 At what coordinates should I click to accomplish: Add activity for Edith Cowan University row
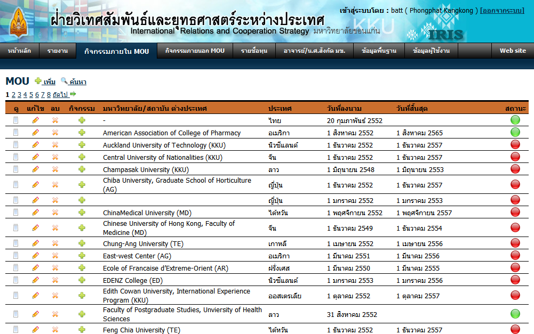click(82, 295)
